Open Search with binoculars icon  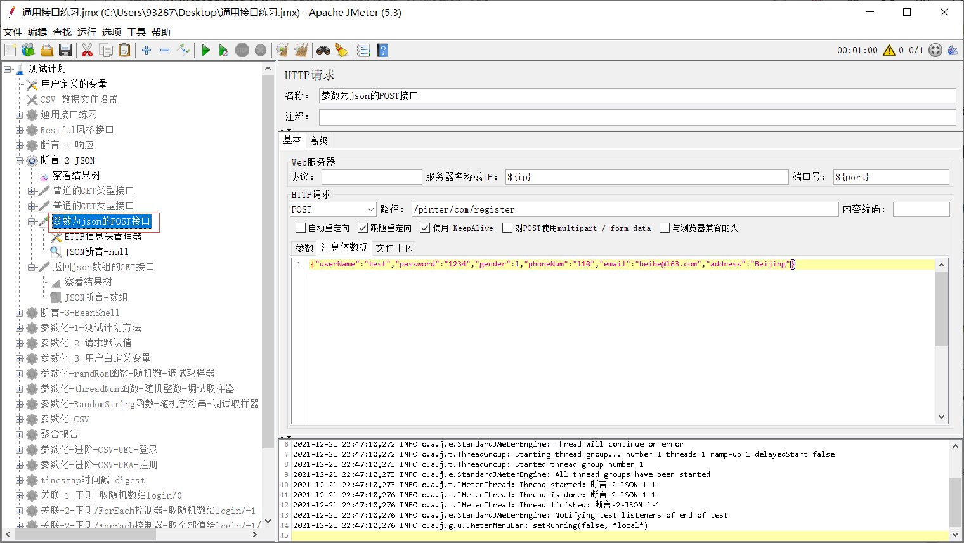tap(323, 50)
